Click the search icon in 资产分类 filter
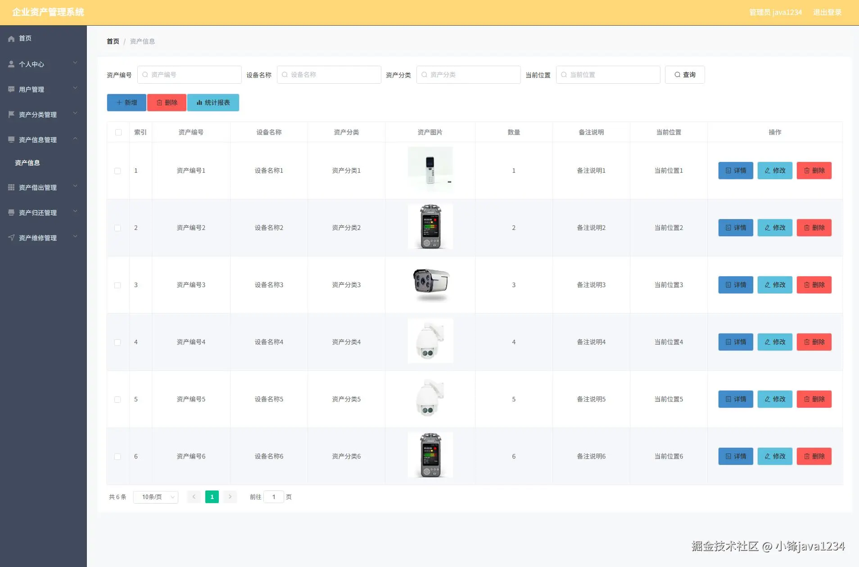Screen dimensions: 859x567 (424, 75)
